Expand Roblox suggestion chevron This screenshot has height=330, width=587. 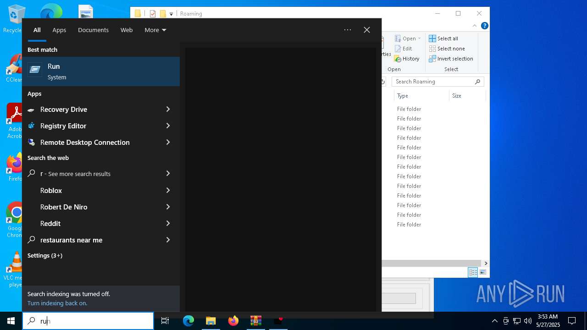click(168, 190)
